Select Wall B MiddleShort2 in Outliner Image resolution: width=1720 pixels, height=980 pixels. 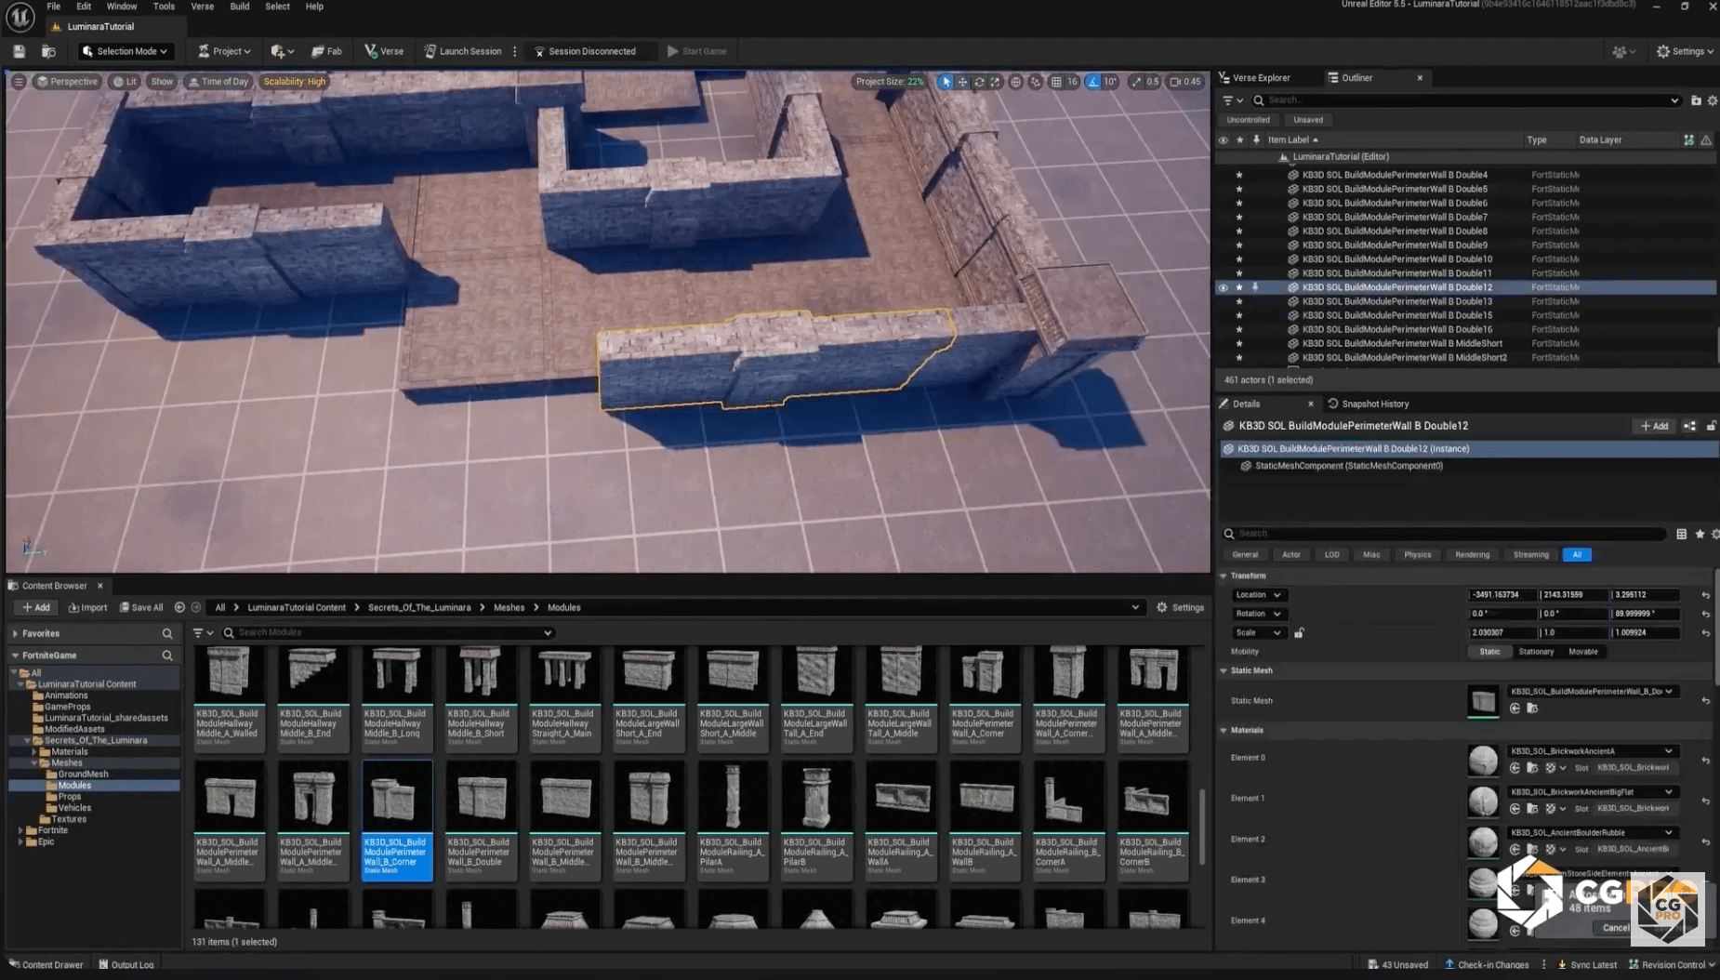pos(1404,357)
